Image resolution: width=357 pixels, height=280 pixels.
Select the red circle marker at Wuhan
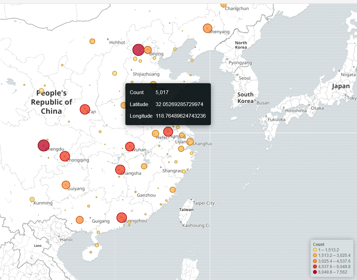pyautogui.click(x=130, y=147)
